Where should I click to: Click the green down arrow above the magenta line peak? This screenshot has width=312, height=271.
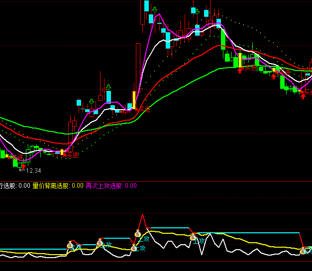(x=155, y=10)
